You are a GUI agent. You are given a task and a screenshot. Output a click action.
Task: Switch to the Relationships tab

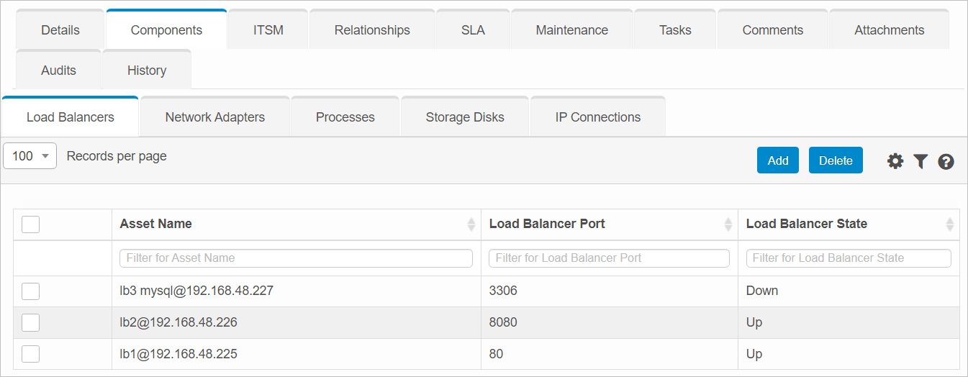point(372,30)
